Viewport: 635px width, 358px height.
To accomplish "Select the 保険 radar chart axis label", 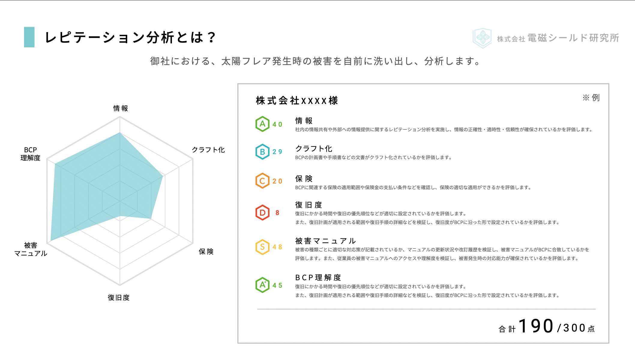I will 206,251.
